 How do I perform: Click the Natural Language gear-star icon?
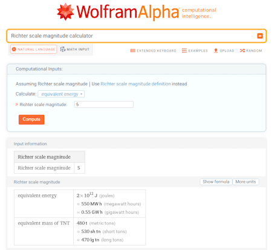(14, 49)
